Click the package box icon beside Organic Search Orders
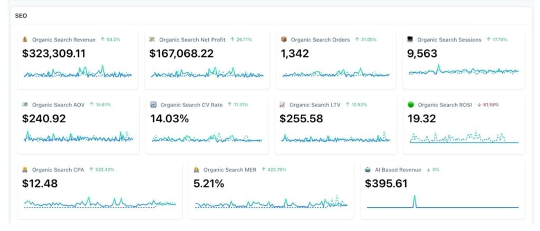This screenshot has width=540, height=231. [283, 40]
